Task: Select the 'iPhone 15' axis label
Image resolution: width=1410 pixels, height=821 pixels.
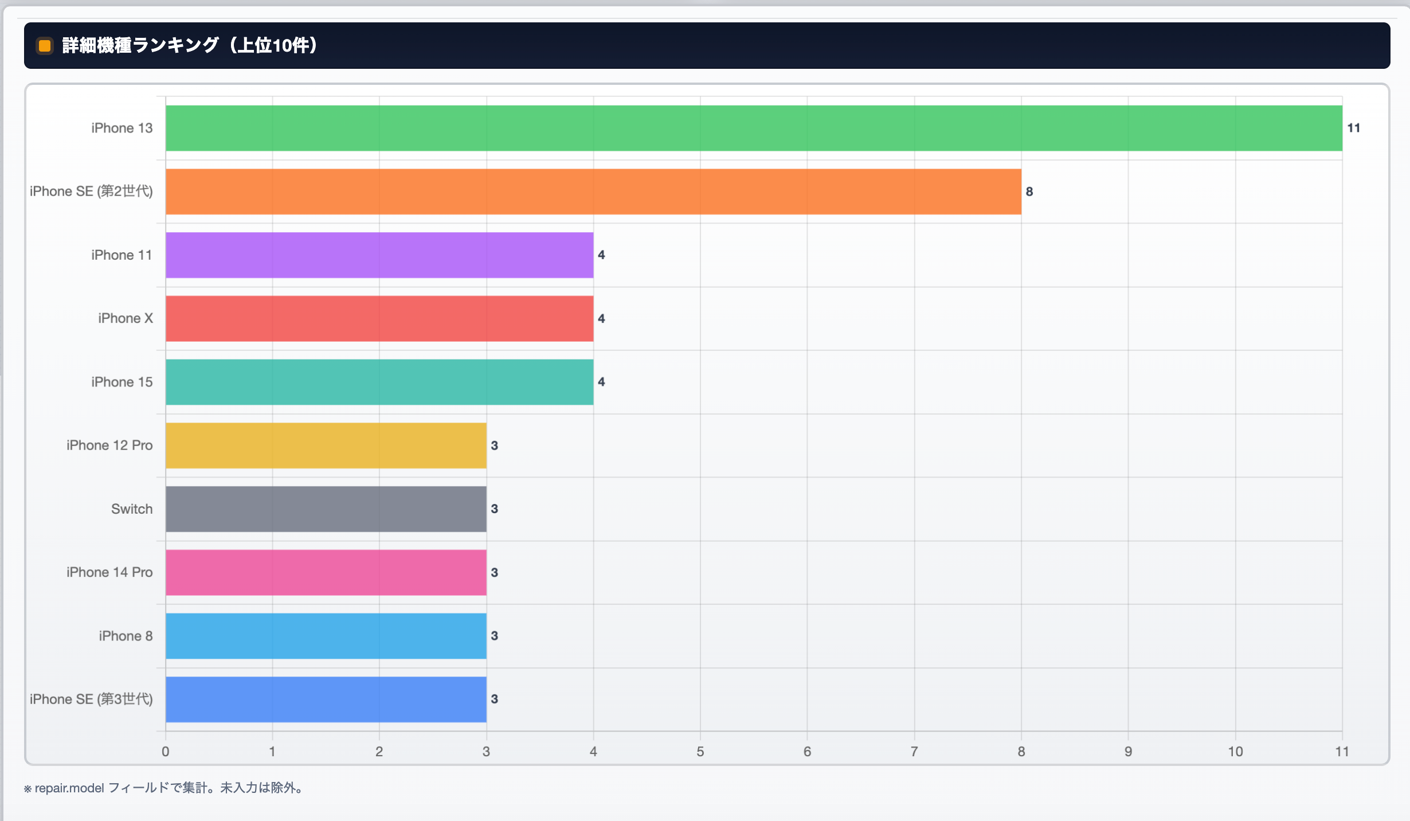Action: 122,382
